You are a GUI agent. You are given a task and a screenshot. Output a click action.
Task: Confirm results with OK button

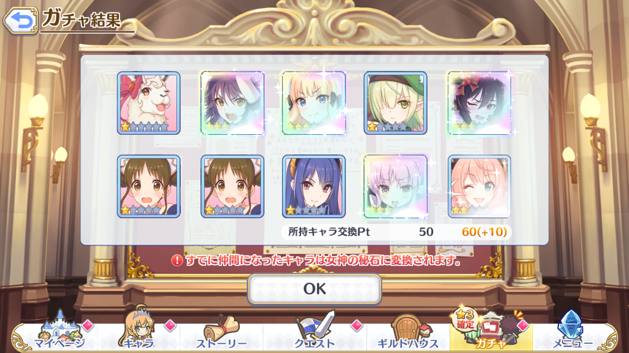pos(314,289)
